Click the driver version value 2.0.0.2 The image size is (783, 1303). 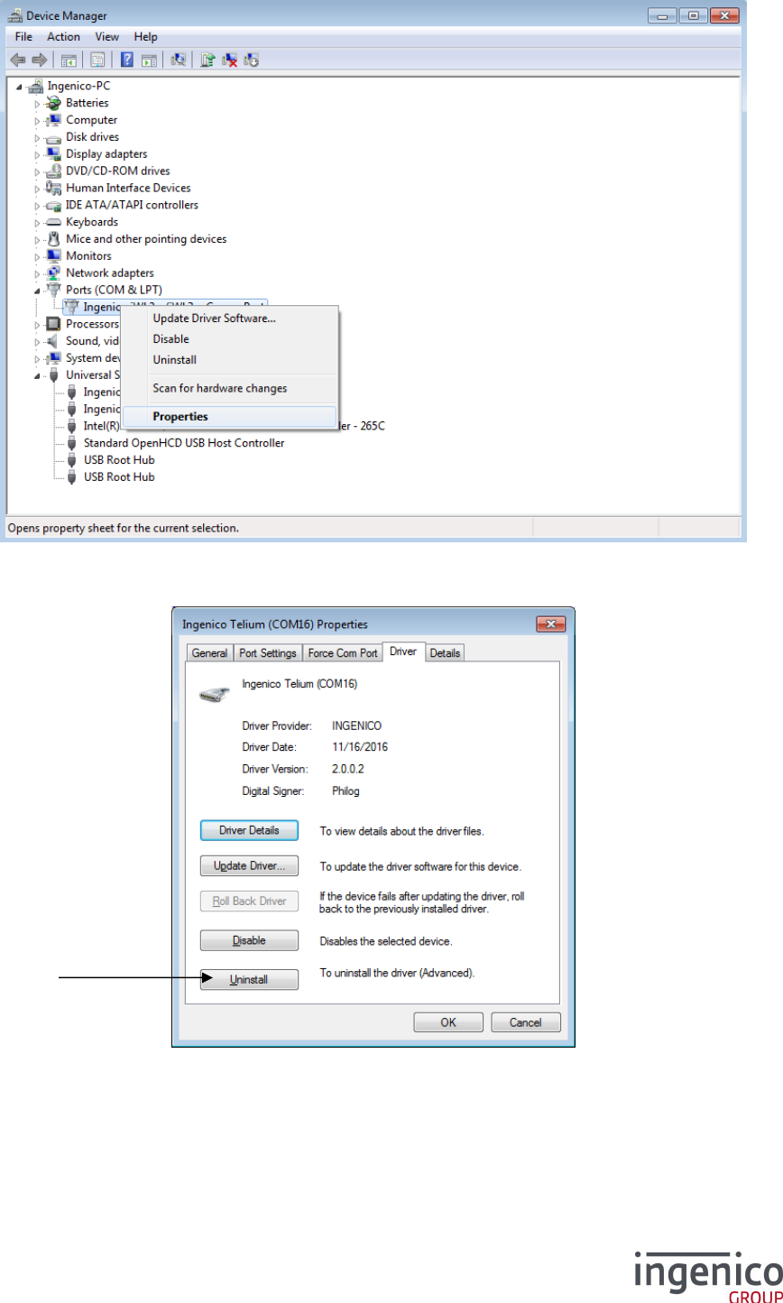click(349, 769)
